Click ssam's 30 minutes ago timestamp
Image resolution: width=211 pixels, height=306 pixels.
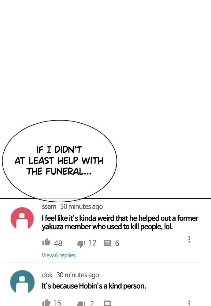tap(81, 207)
